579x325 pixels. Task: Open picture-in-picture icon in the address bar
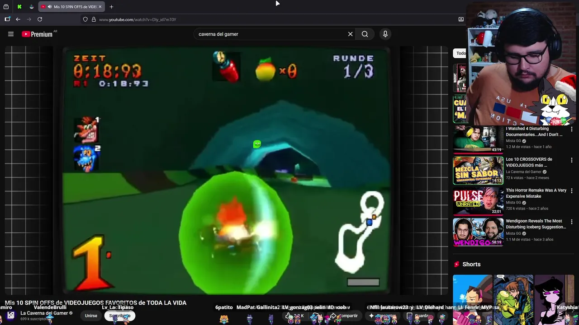461,19
